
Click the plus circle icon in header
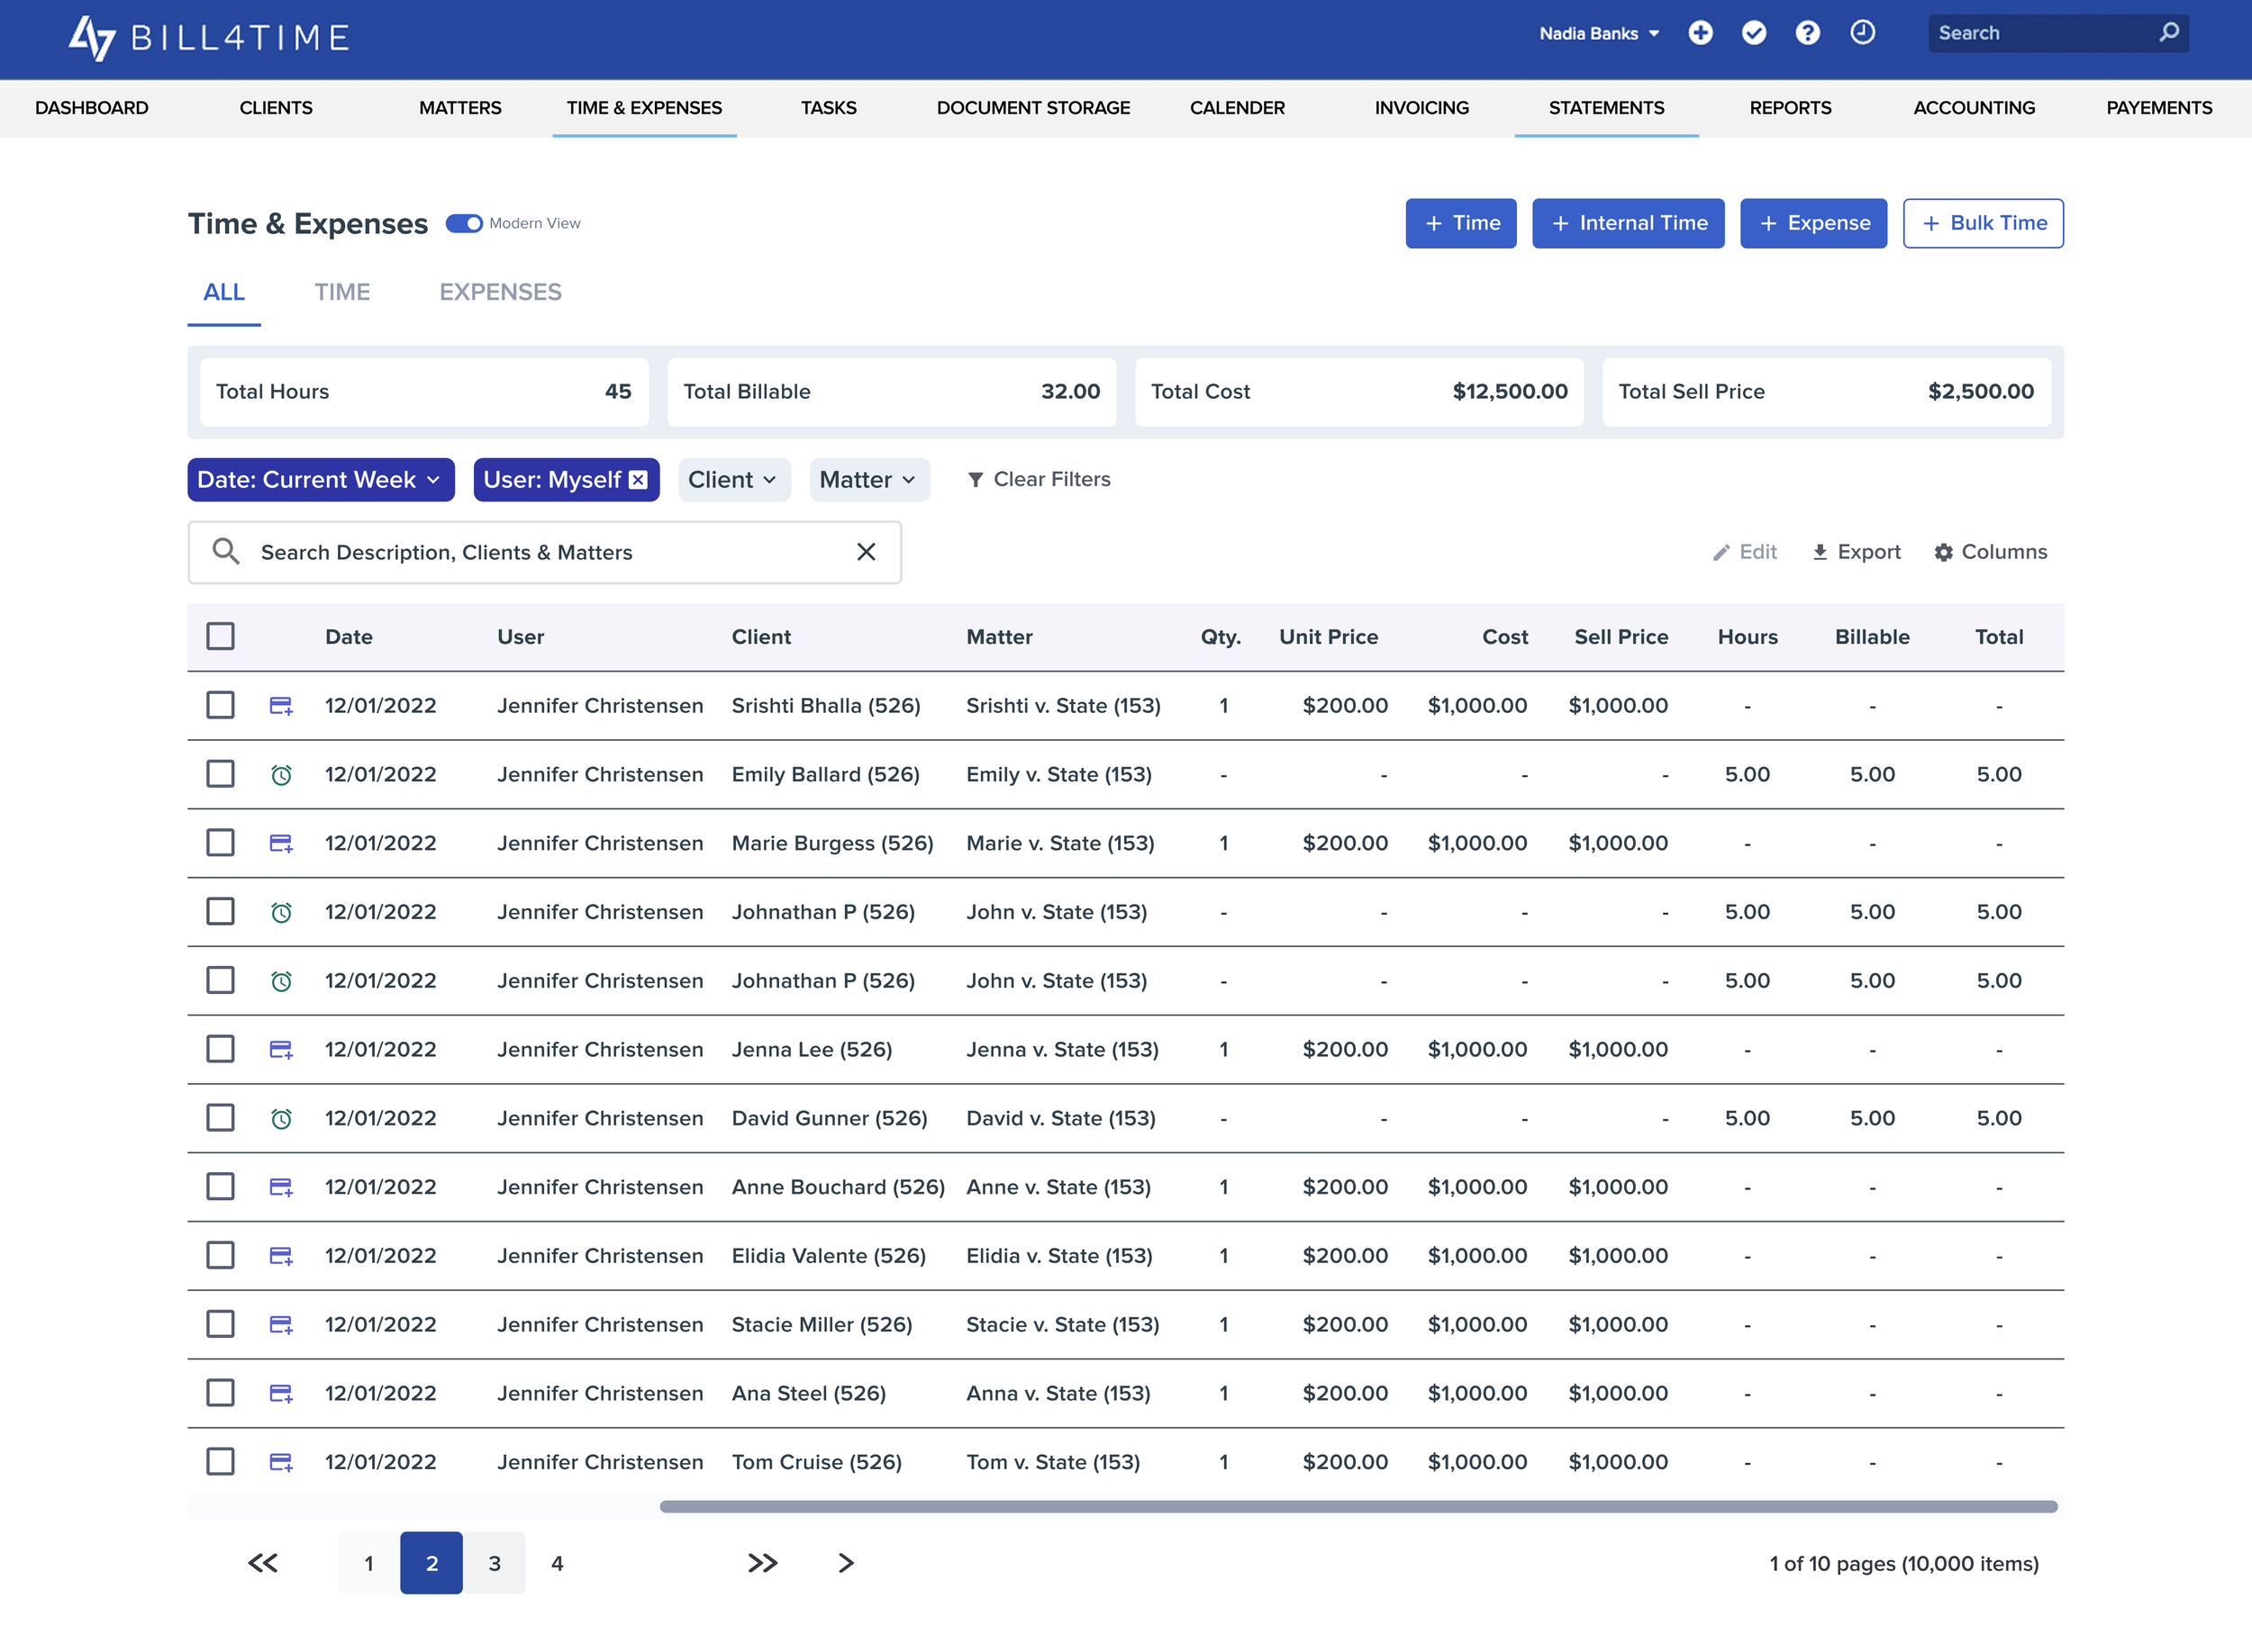click(1700, 33)
